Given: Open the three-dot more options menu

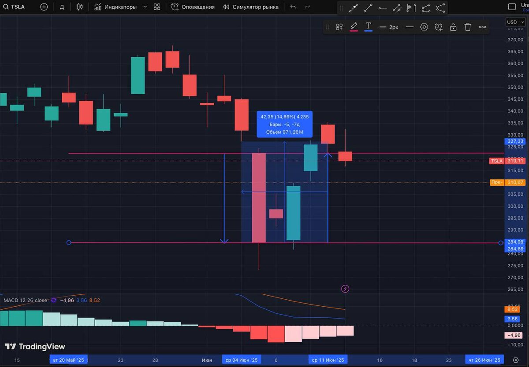Looking at the screenshot, I should pyautogui.click(x=482, y=27).
